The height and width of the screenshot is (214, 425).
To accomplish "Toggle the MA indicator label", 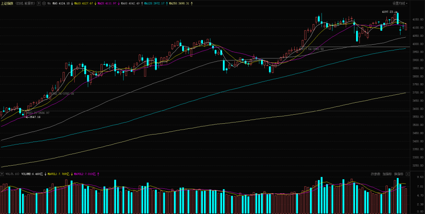I will 49,3.
